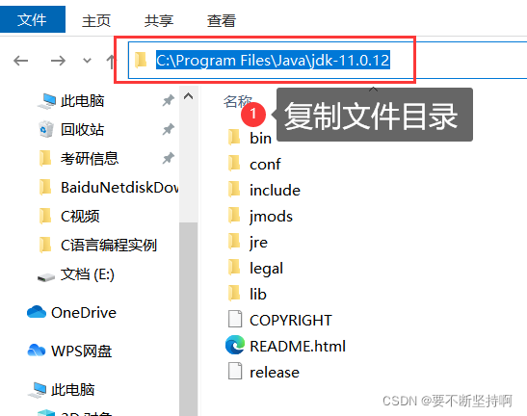Click the navigation pane scroll-up arrow
The image size is (527, 416).
188,96
